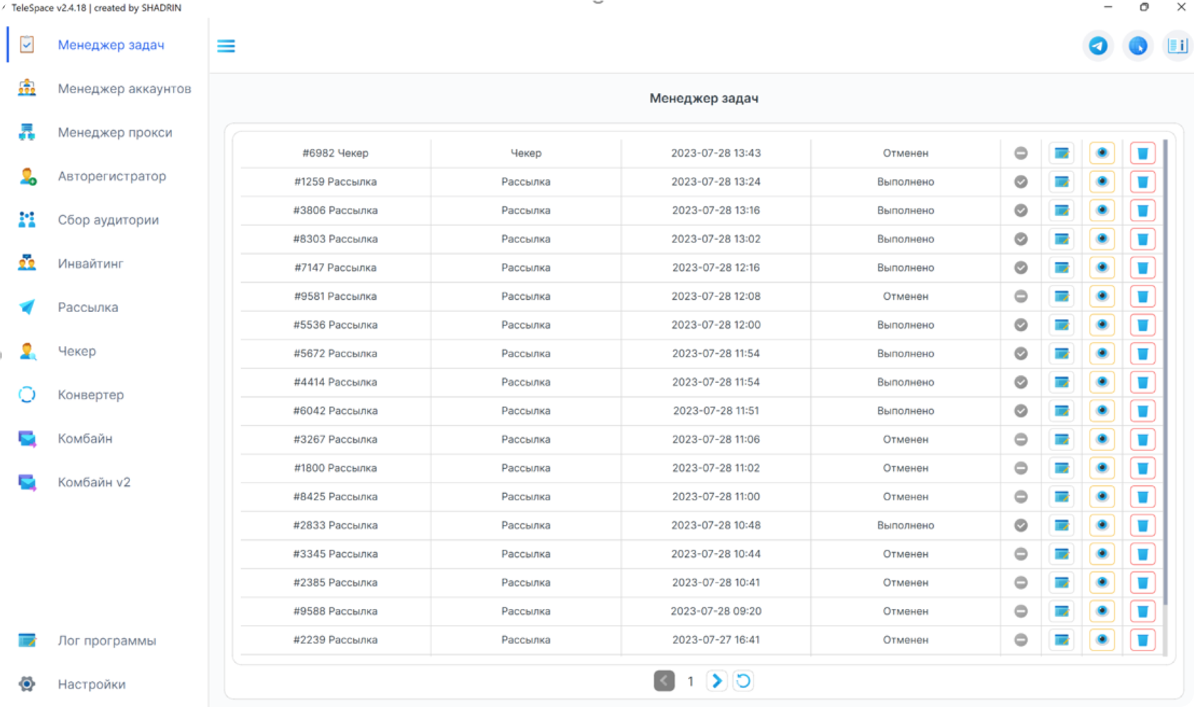
Task: Delete task #8303 Рассылка
Action: coord(1143,239)
